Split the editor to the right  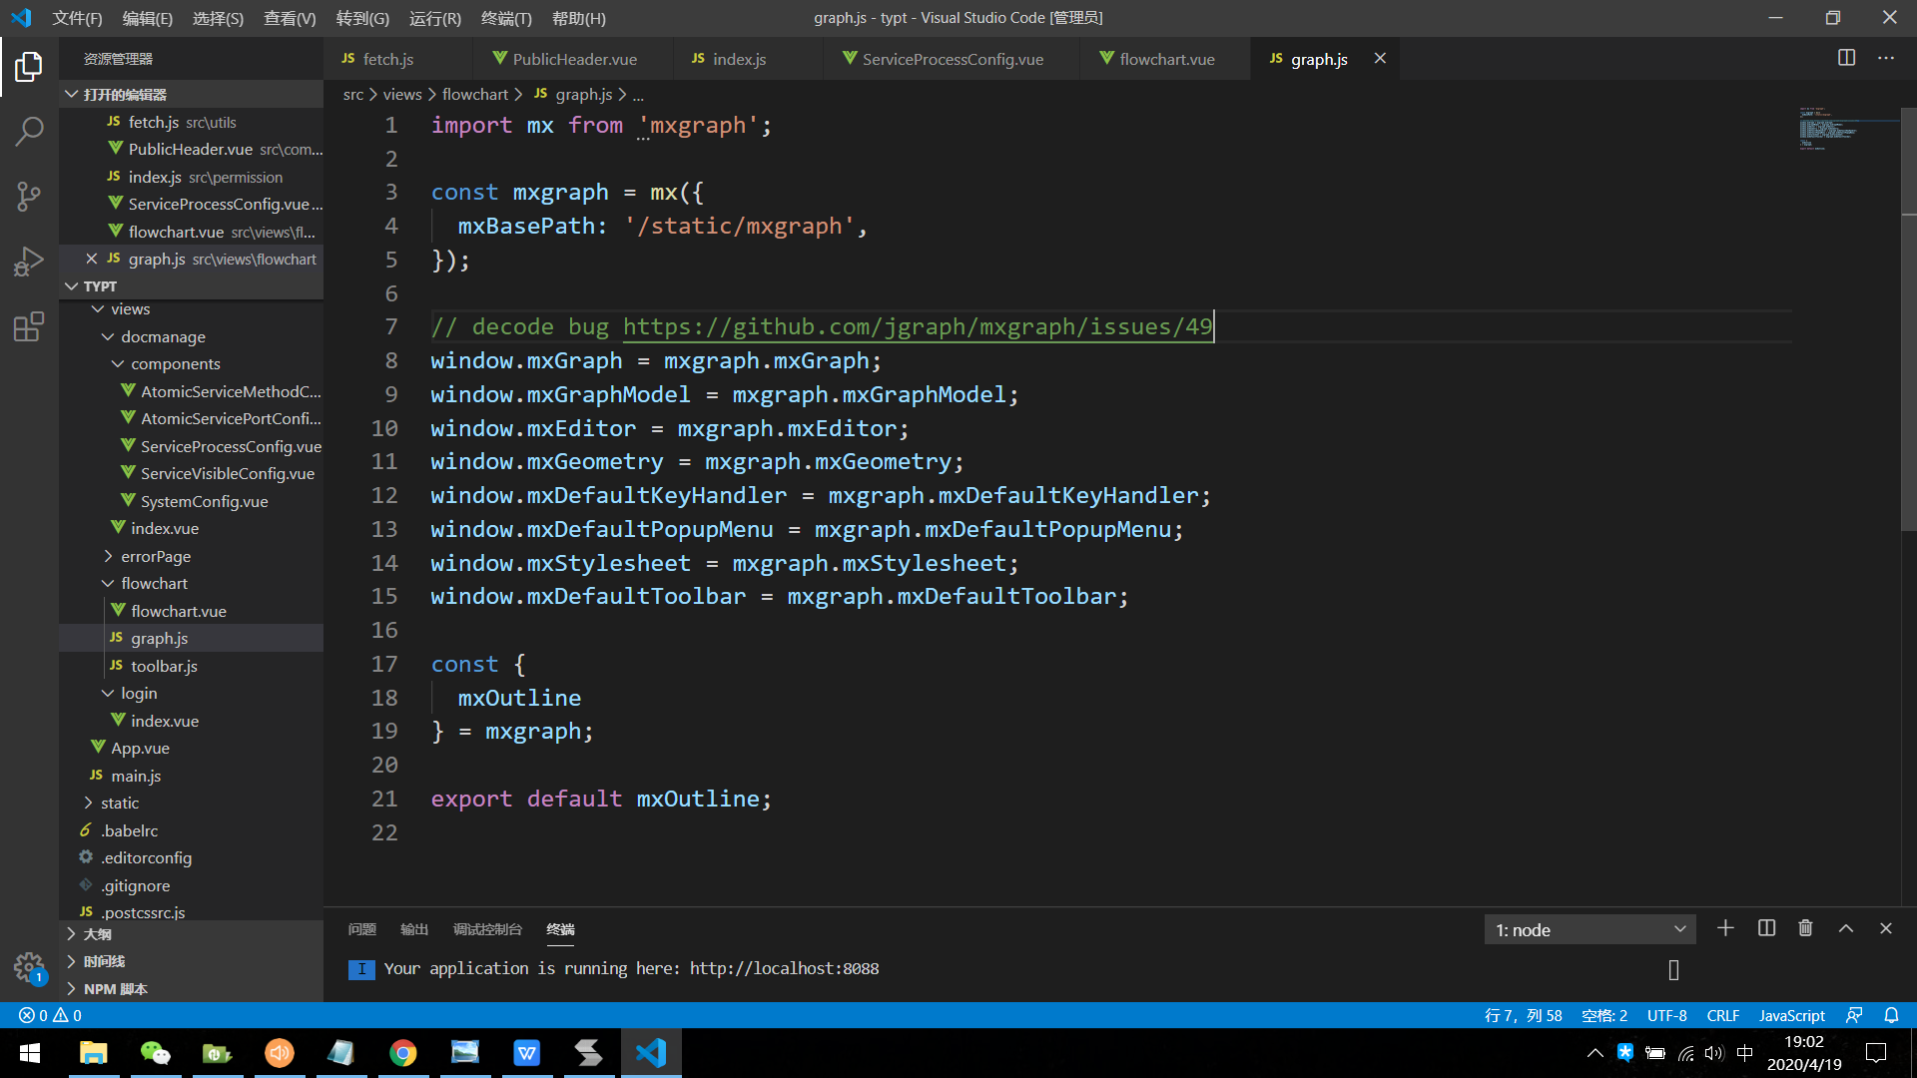1846,58
